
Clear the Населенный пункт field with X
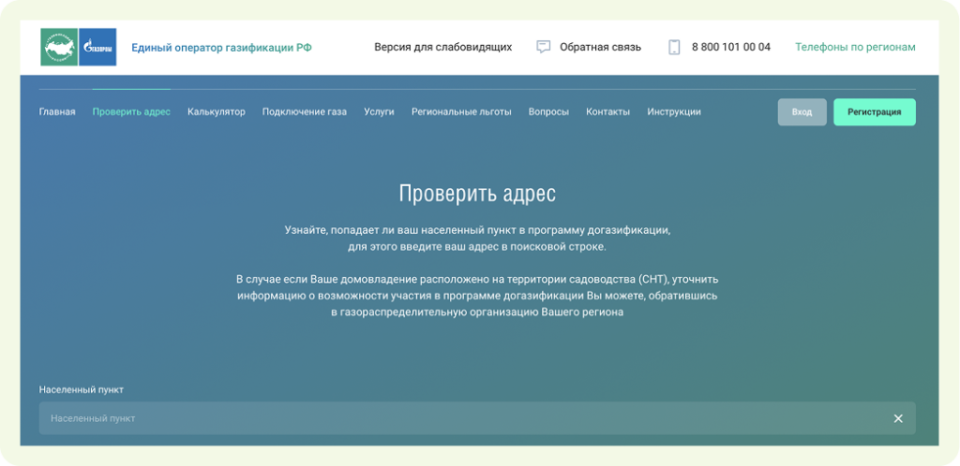pyautogui.click(x=898, y=418)
